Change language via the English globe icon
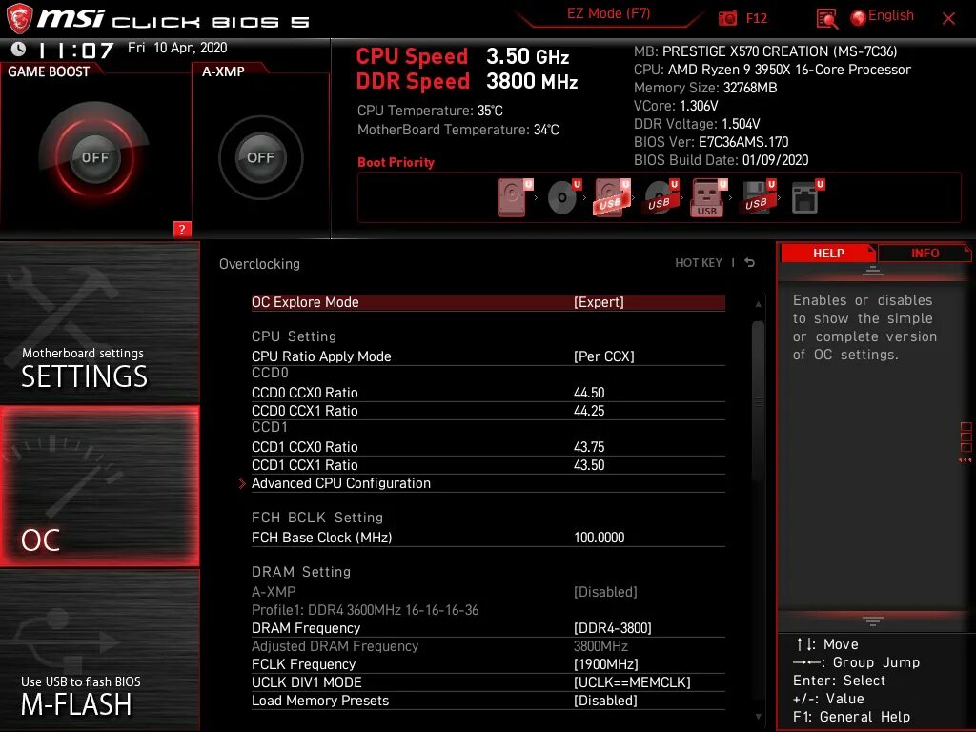Screen dimensions: 976x732 [x=859, y=18]
